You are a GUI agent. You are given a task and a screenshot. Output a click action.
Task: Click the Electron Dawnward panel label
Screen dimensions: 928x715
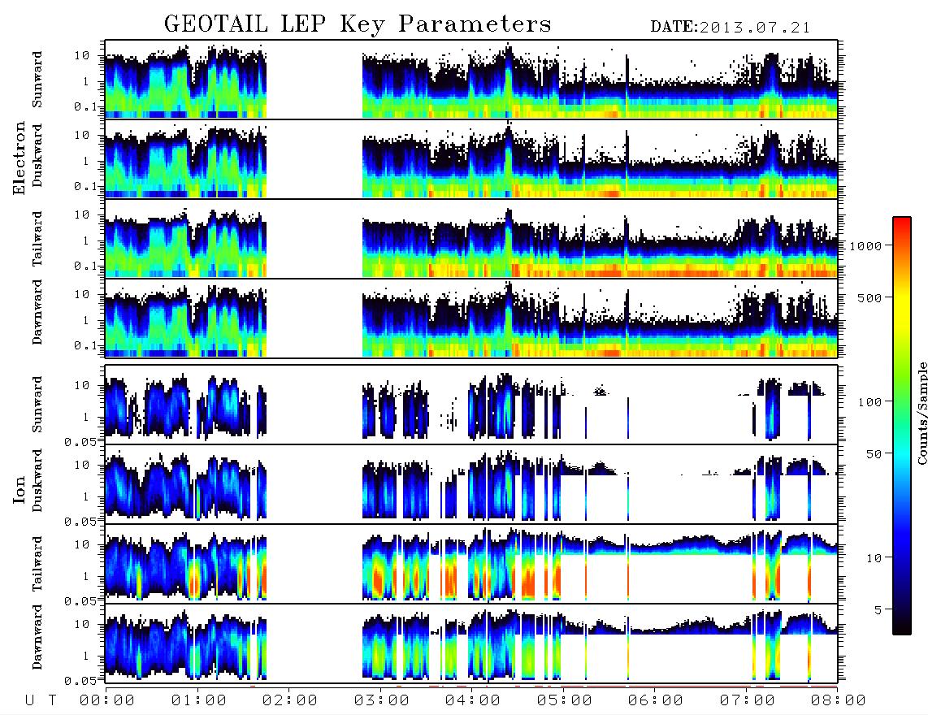37,313
